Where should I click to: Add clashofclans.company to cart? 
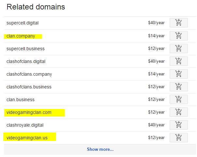click(x=178, y=74)
